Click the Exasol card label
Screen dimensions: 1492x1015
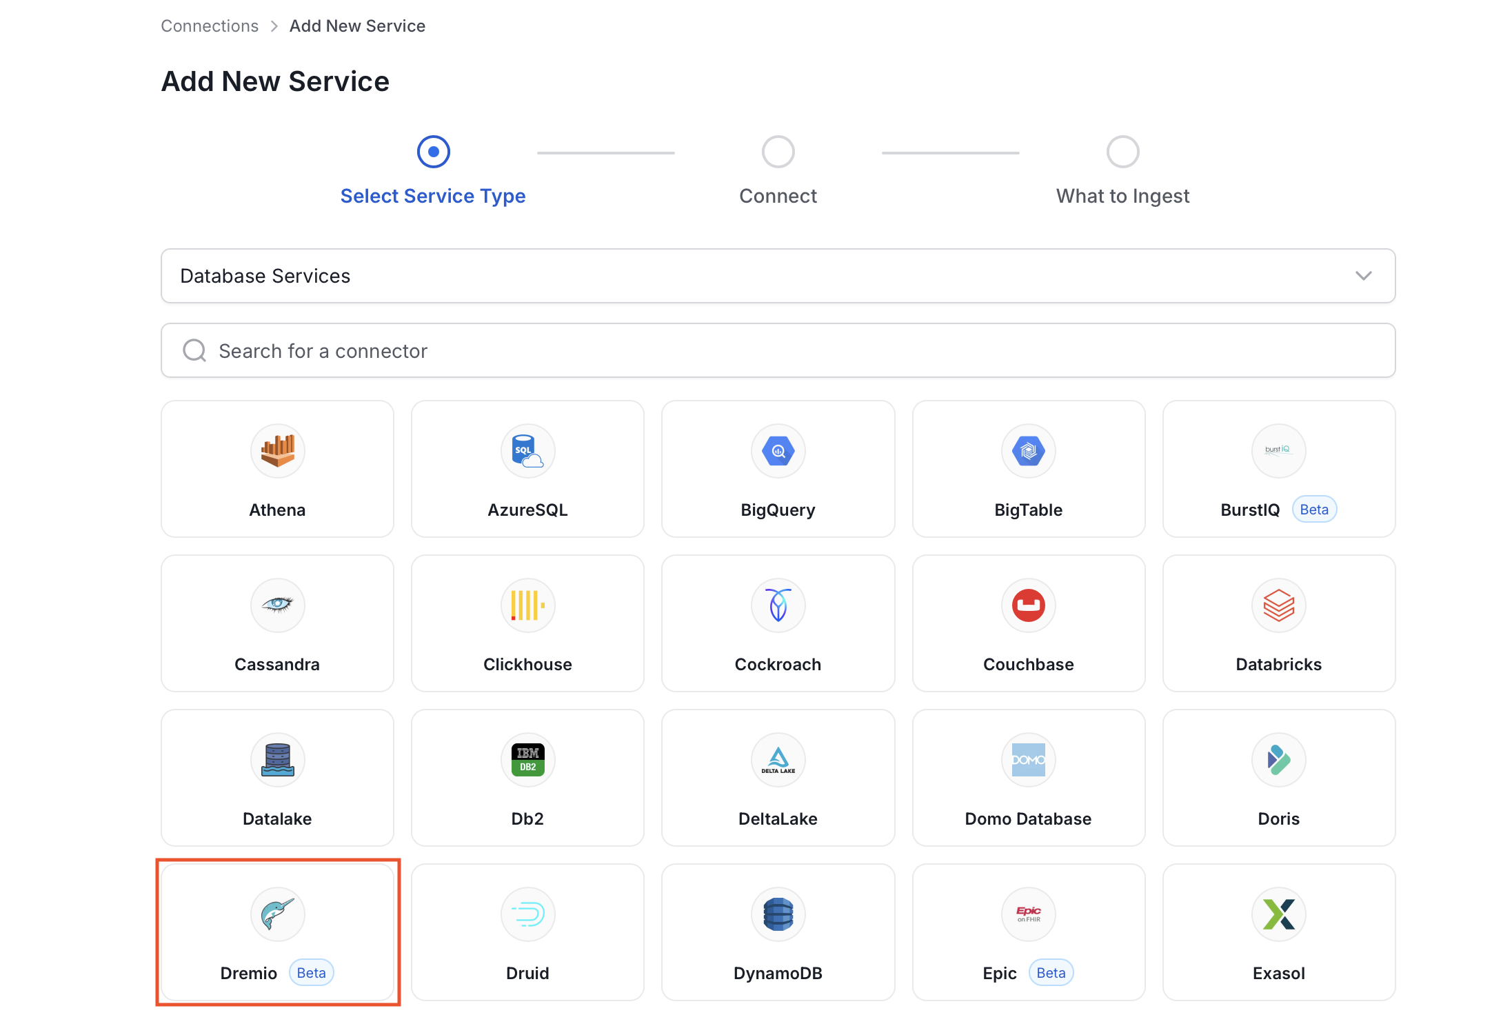pyautogui.click(x=1278, y=974)
